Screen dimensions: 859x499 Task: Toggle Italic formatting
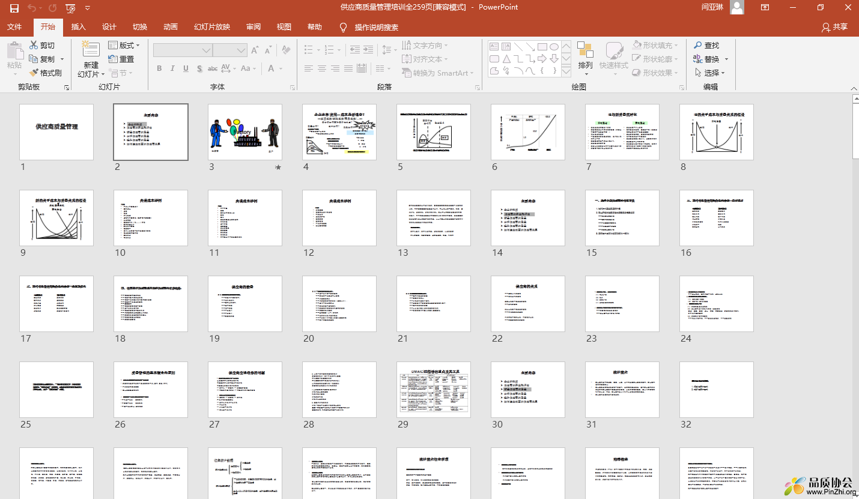point(172,68)
